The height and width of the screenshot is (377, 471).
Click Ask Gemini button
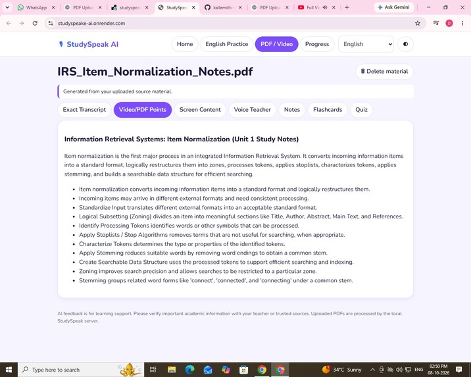pyautogui.click(x=394, y=7)
